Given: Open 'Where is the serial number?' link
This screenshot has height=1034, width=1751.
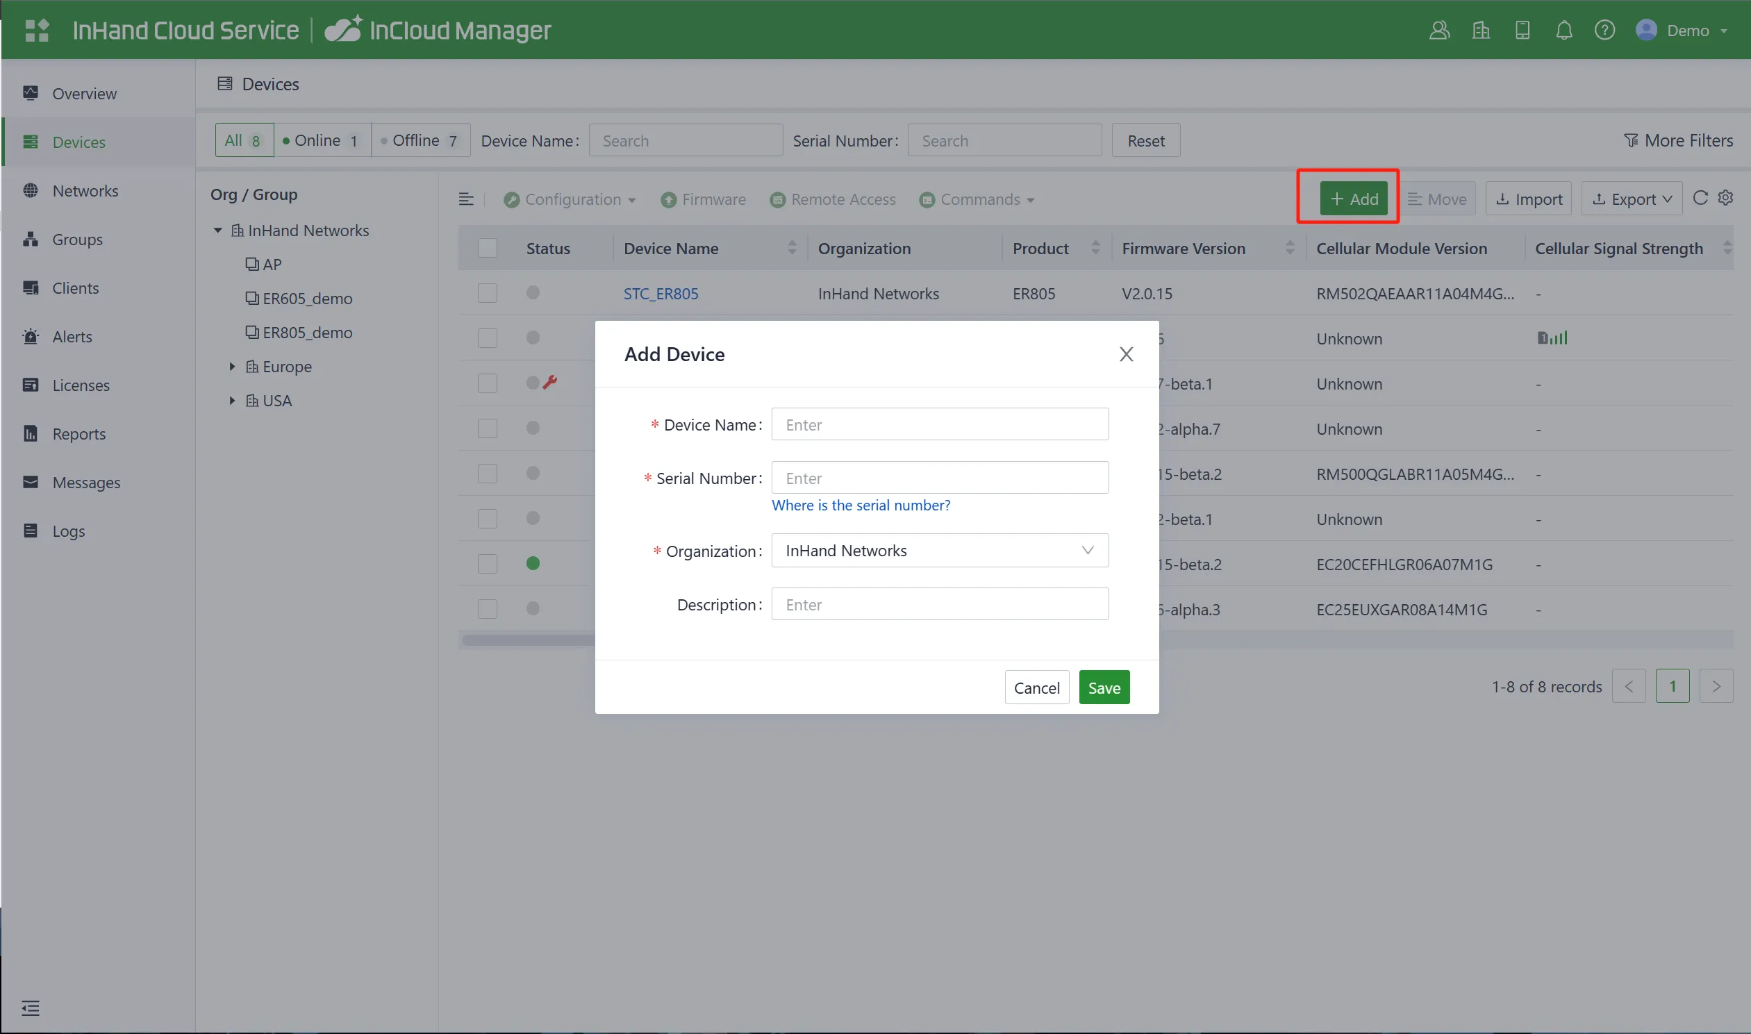Looking at the screenshot, I should point(861,505).
